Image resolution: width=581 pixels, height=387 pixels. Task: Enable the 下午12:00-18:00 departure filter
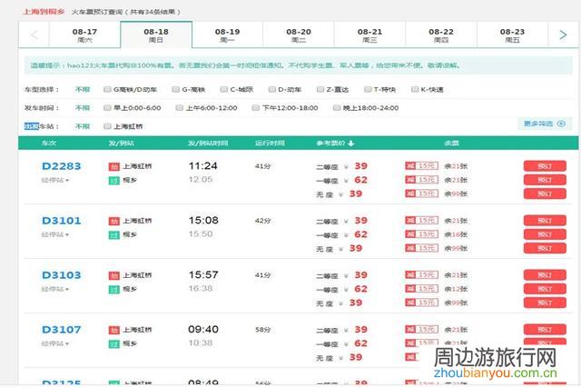tap(256, 108)
